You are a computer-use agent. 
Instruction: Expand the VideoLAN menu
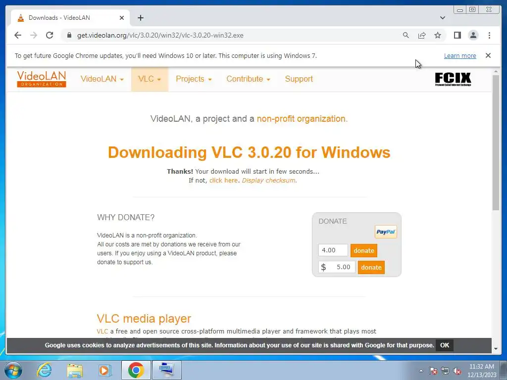tap(102, 79)
